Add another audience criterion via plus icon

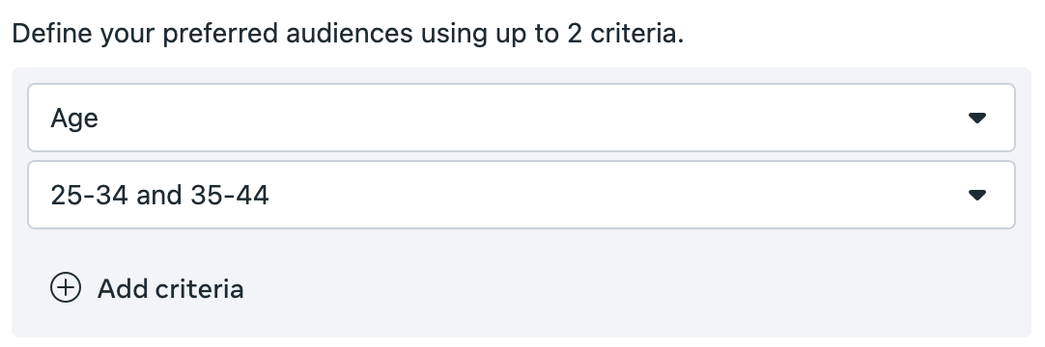click(66, 287)
